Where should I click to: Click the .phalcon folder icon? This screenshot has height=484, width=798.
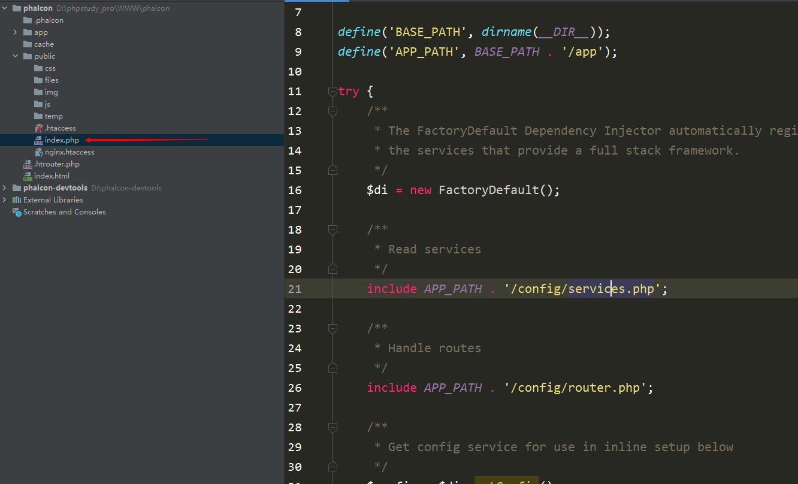click(x=28, y=20)
